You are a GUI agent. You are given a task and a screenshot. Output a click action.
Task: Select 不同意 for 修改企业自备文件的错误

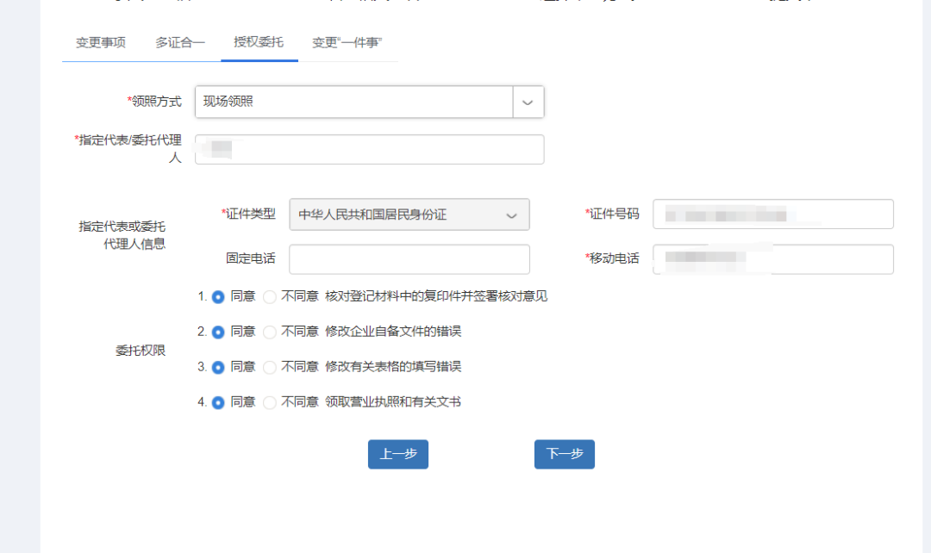click(268, 331)
